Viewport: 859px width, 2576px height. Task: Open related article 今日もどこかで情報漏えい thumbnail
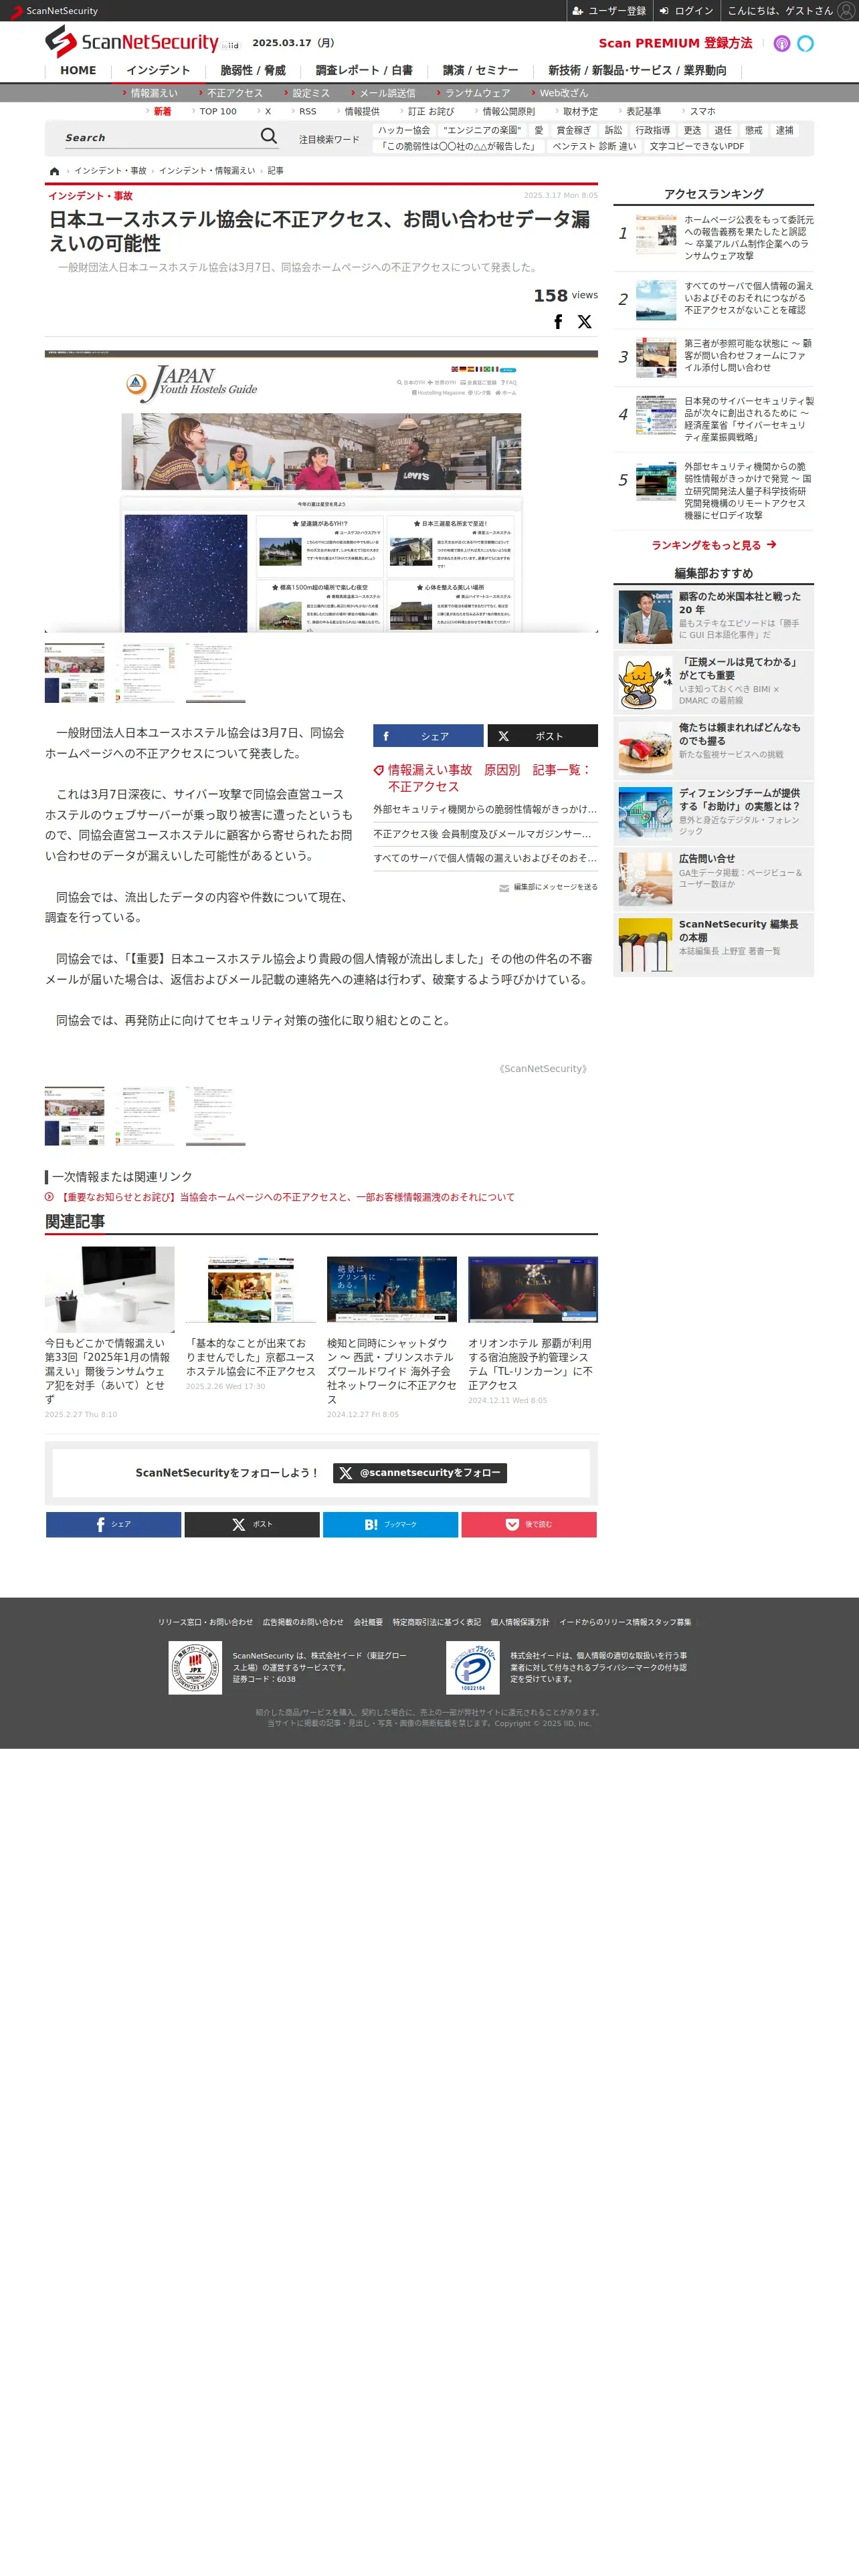109,1289
